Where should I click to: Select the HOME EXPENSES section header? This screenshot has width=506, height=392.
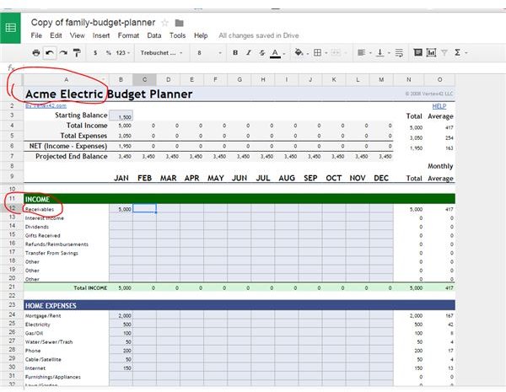240,305
